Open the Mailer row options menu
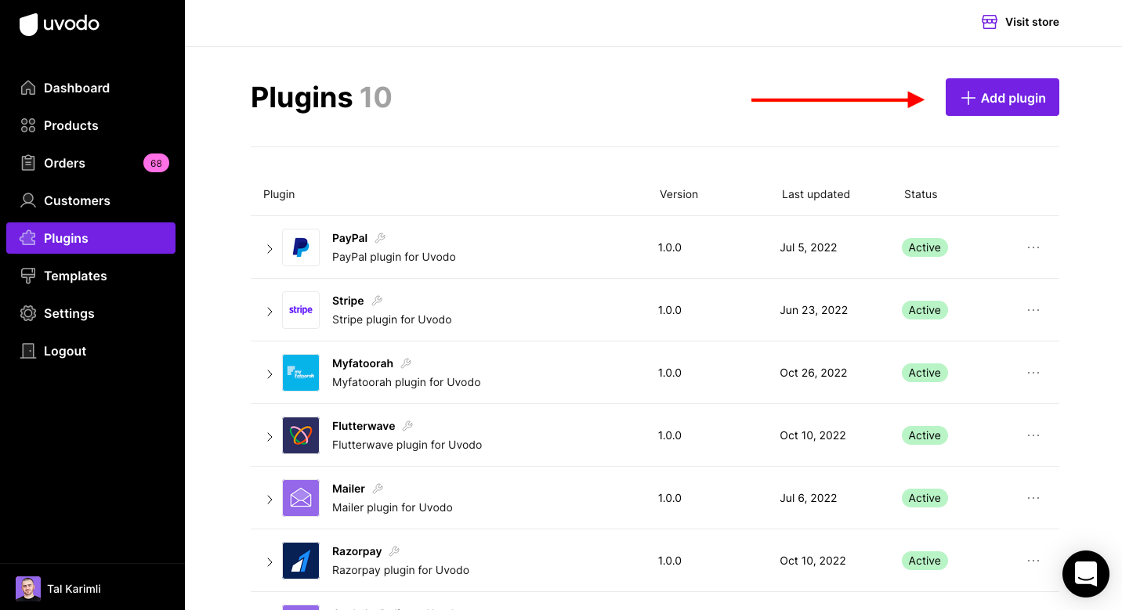Image resolution: width=1122 pixels, height=610 pixels. pyautogui.click(x=1033, y=498)
